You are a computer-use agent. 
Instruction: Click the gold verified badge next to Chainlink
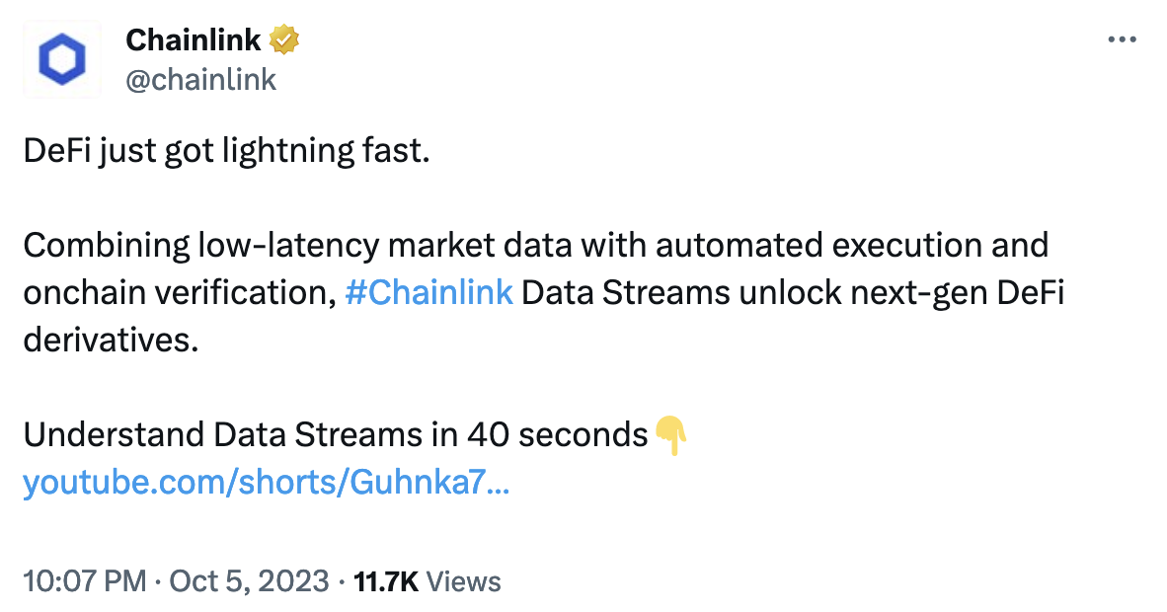[x=284, y=39]
